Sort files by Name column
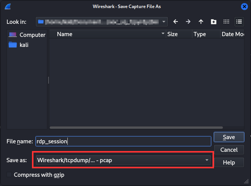The image size is (251, 186). (x=107, y=34)
